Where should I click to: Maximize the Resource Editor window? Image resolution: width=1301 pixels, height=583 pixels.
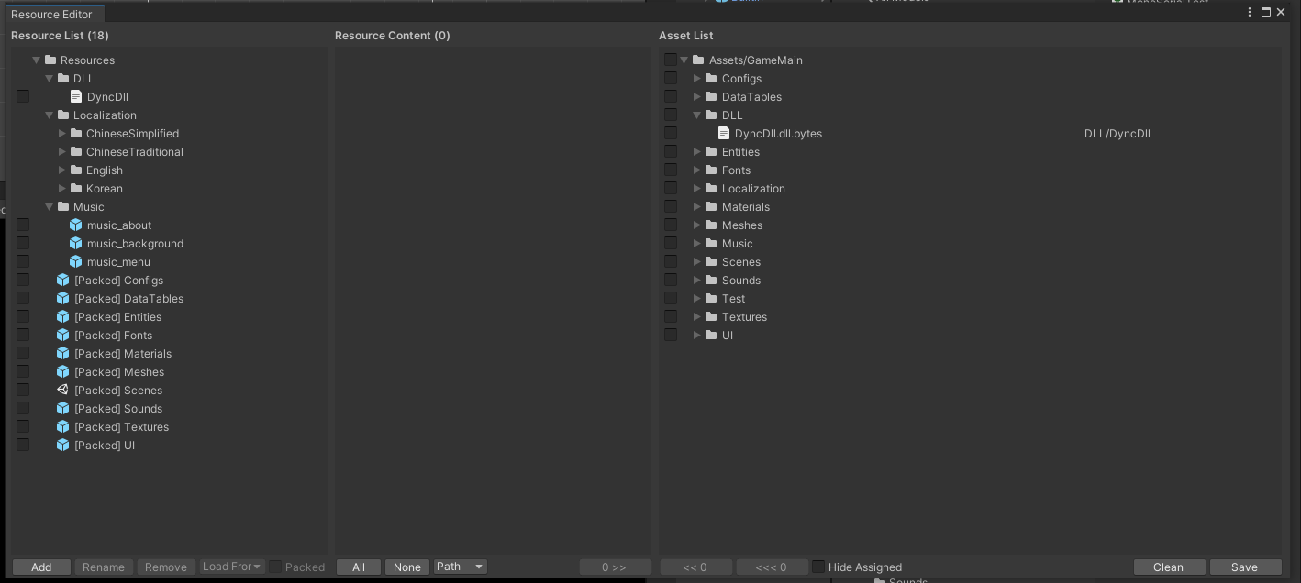[x=1266, y=12]
